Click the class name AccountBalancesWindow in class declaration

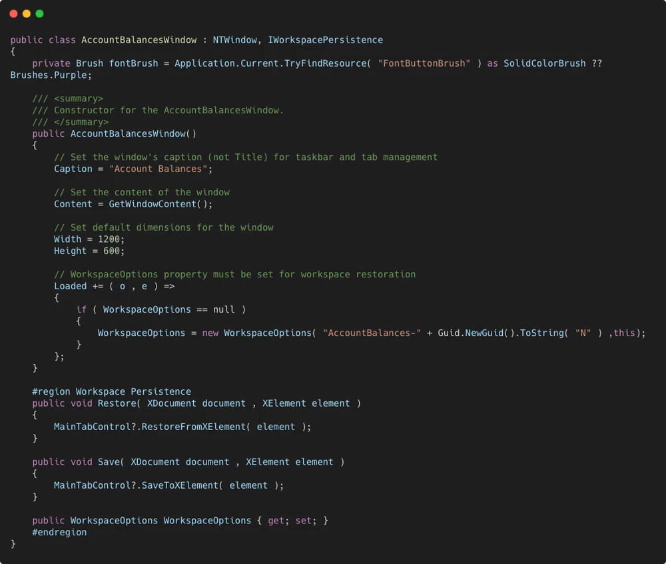[139, 40]
